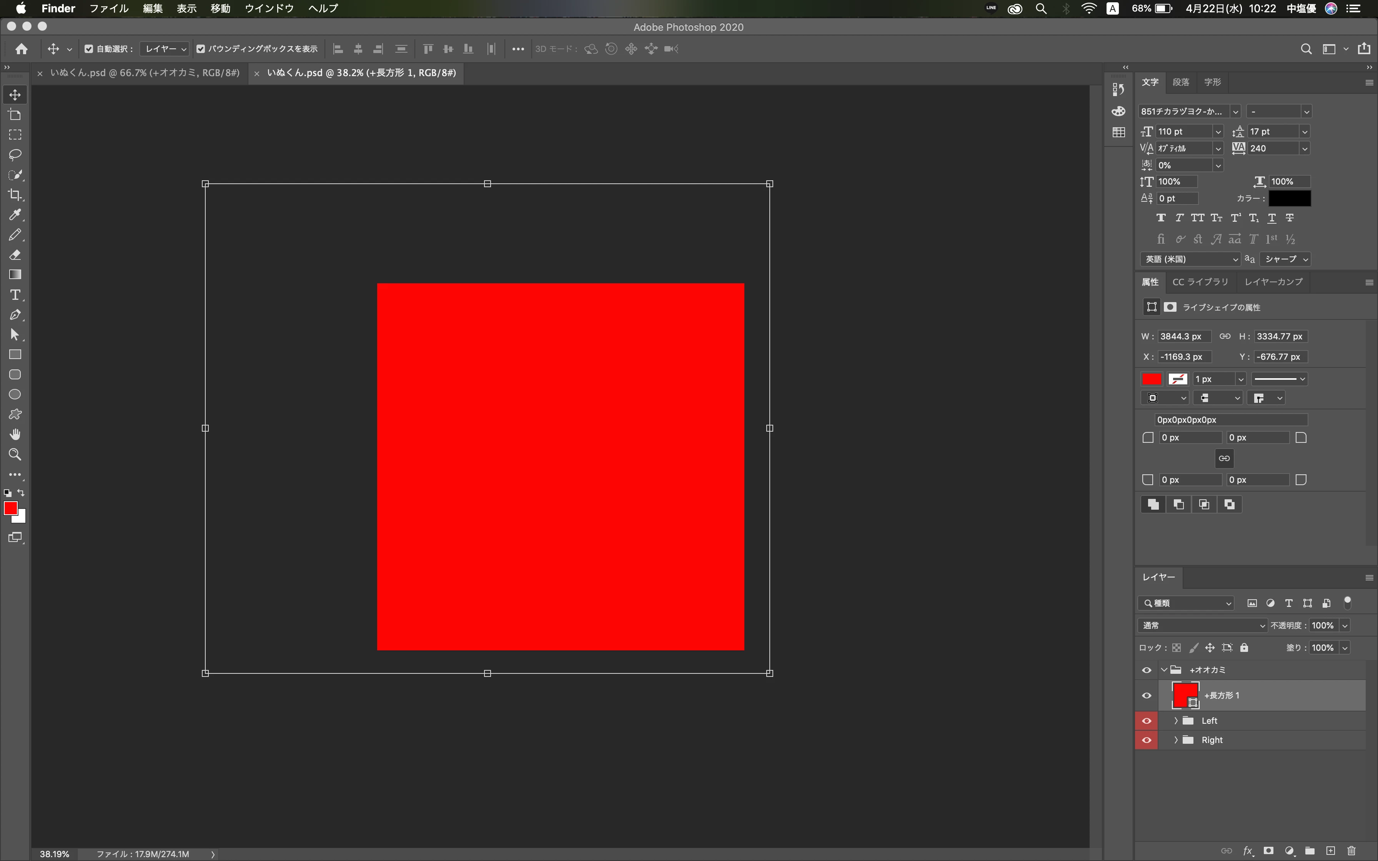Select the Eyedropper tool
Screen dimensions: 1378x861
(x=15, y=215)
